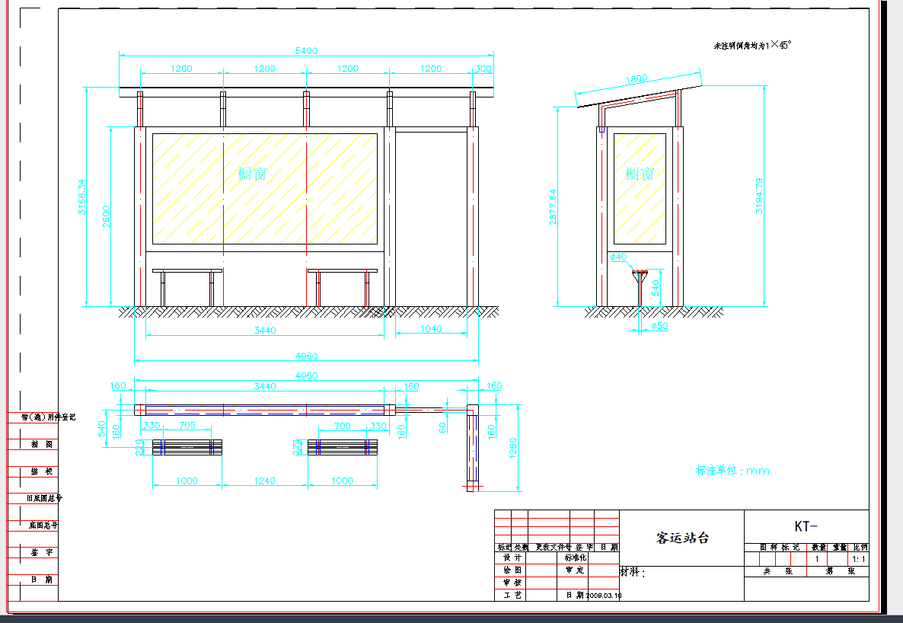Click the 橱窗 label in side elevation
Screen dimensions: 903x623
[640, 174]
